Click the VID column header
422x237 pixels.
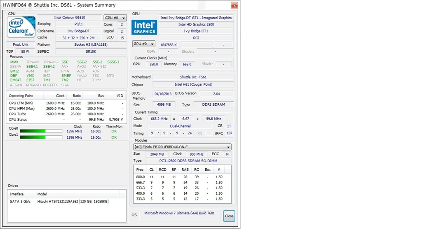(x=116, y=95)
